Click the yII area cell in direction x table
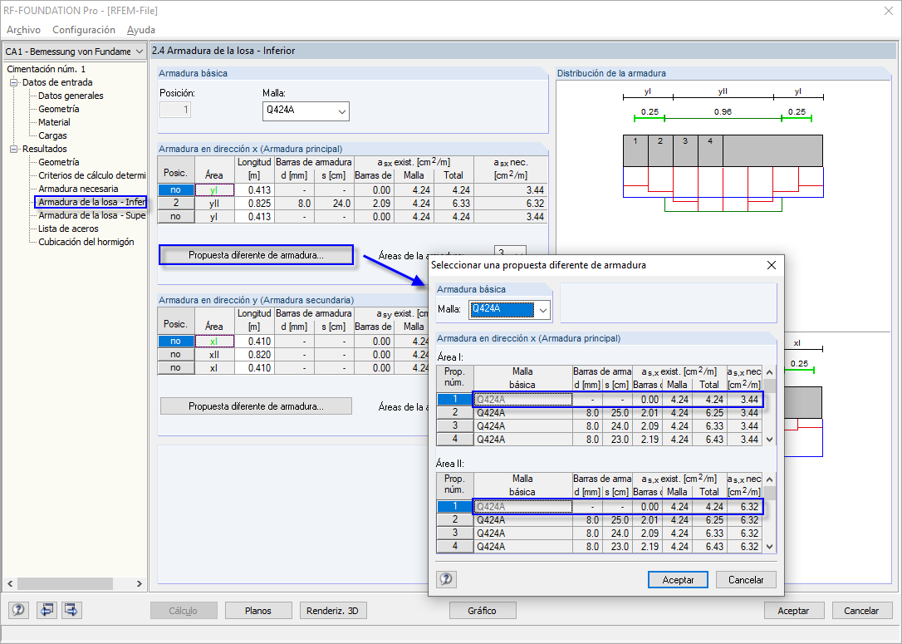The height and width of the screenshot is (644, 902). coord(214,203)
